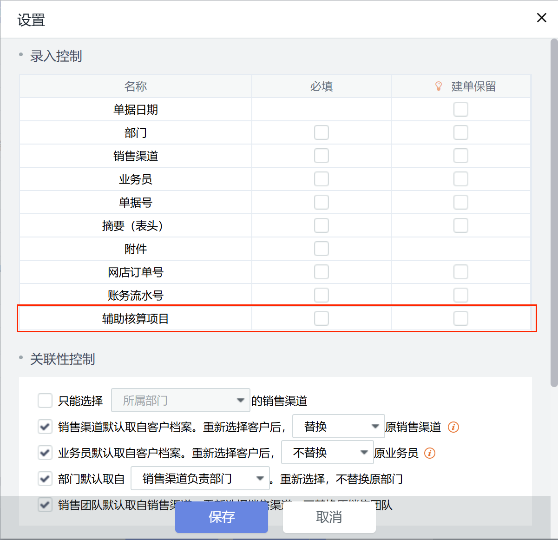Click info icon next to 原业务员
The image size is (558, 540).
pos(430,453)
